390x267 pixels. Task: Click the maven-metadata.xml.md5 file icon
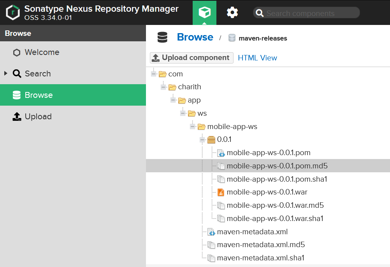coord(211,245)
